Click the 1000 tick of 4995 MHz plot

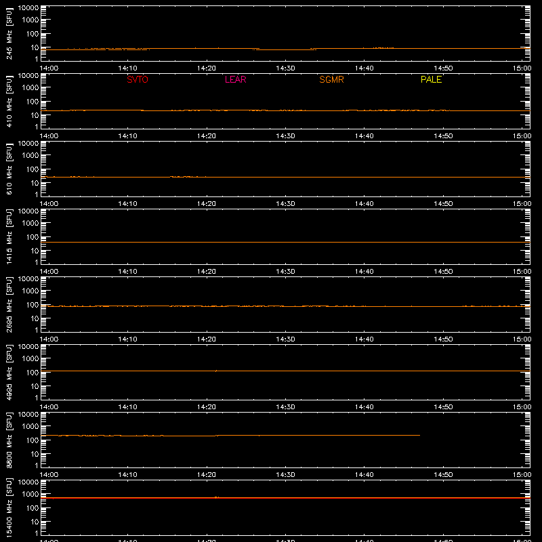[x=30, y=359]
